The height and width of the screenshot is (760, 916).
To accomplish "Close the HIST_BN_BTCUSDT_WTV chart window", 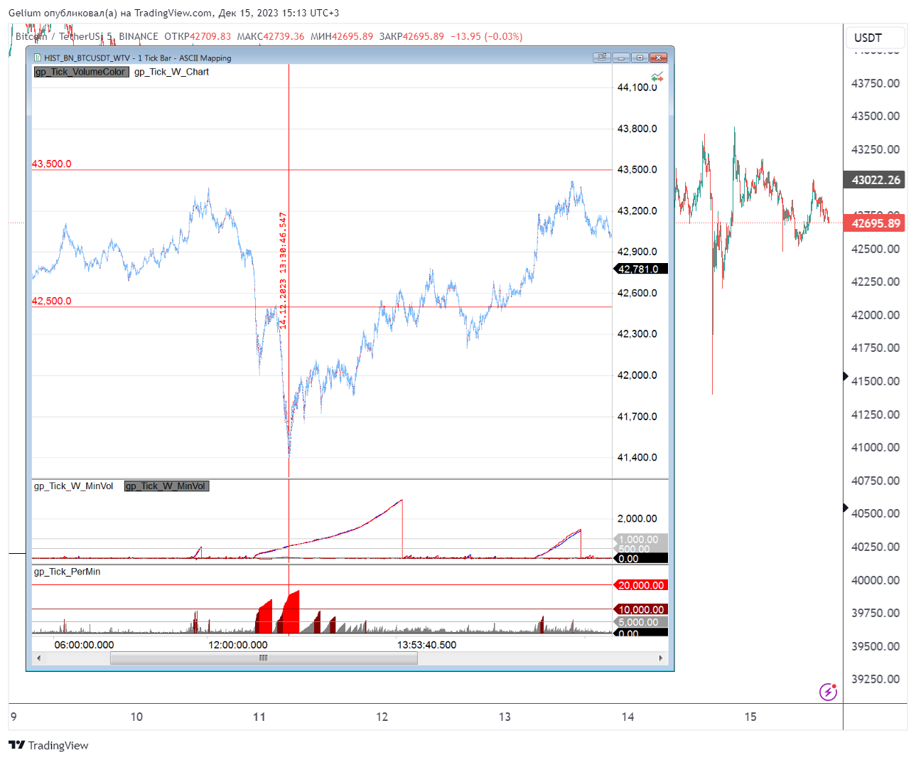I will [659, 58].
